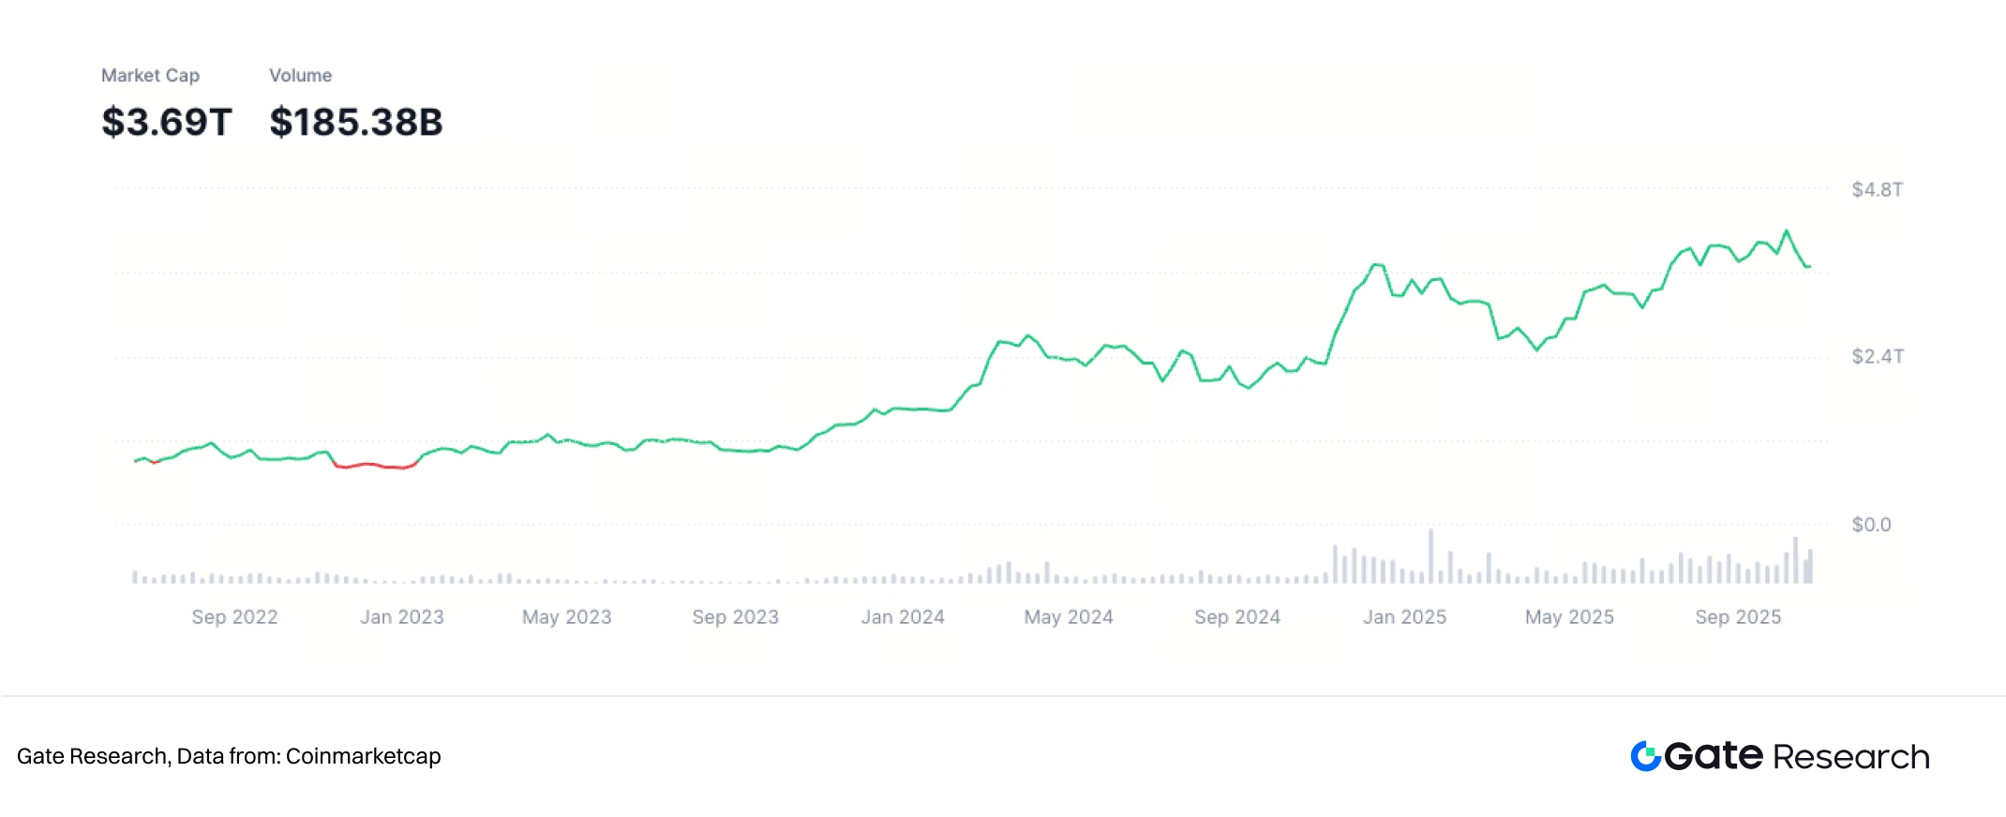Select the Market Cap label
This screenshot has height=817, width=2006.
pos(150,75)
